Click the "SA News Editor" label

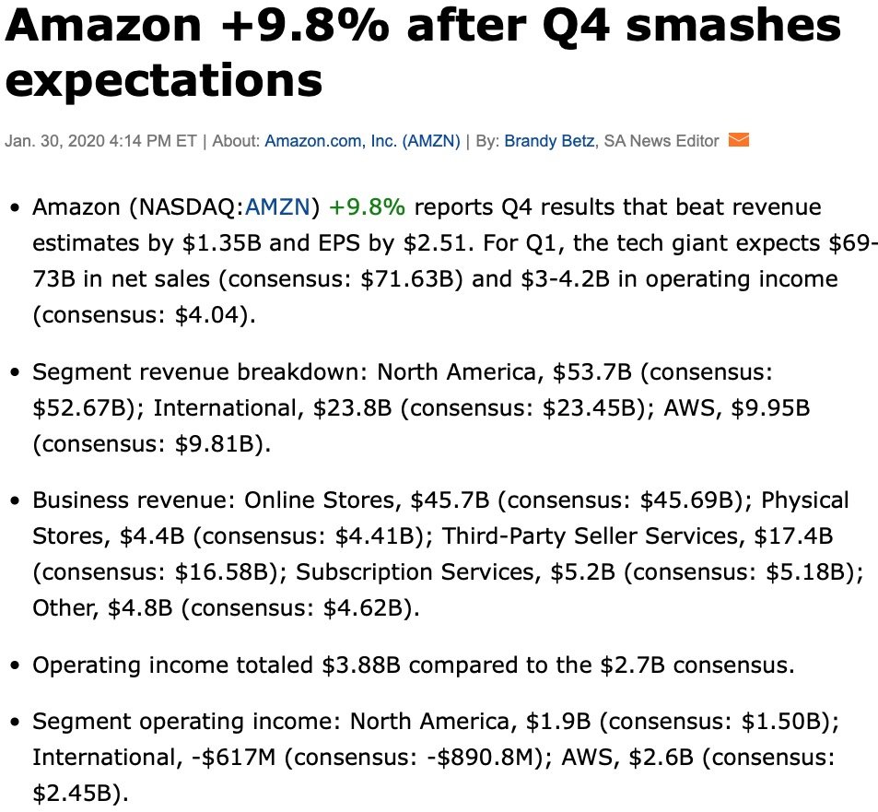(661, 142)
